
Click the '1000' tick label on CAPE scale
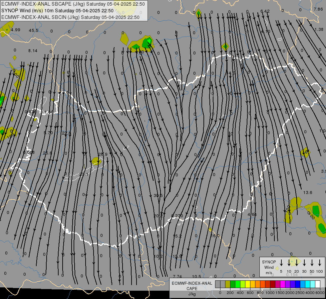click(x=270, y=293)
